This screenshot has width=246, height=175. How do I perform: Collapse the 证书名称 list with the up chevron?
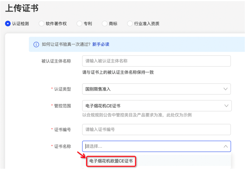(x=225, y=146)
